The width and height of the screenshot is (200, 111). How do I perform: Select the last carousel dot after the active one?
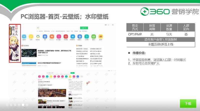pos(27,105)
